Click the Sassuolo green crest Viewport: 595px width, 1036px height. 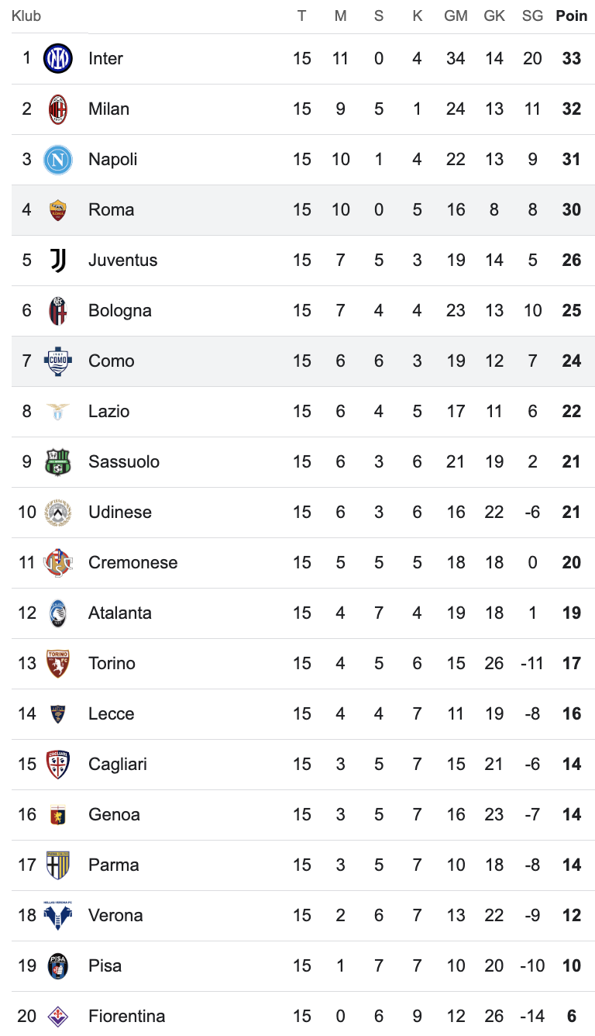(x=58, y=462)
